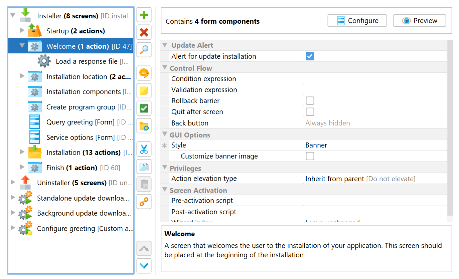Click the Startup orange folder icon
This screenshot has width=459, height=279.
click(35, 31)
